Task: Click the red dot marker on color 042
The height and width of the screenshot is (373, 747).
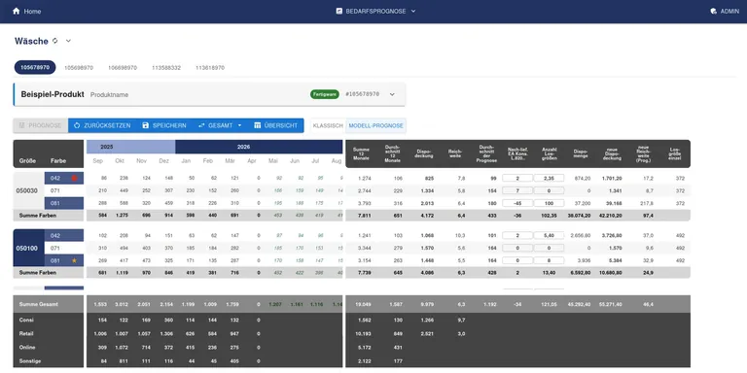Action: (x=74, y=179)
